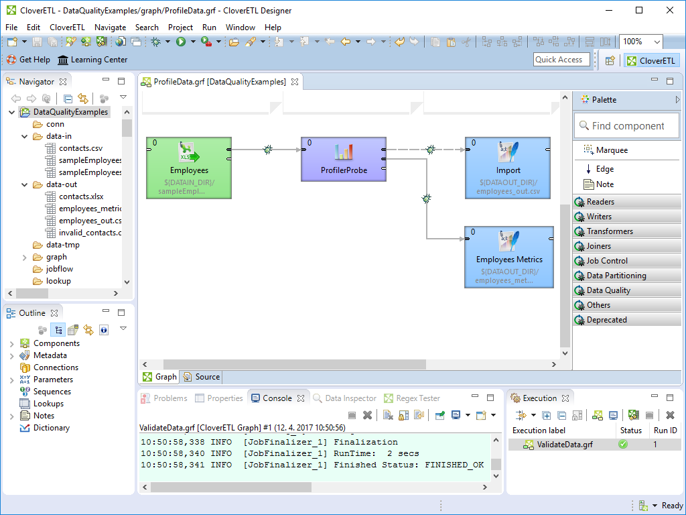Click the ProfilerProbe component icon
686x515 pixels.
(344, 152)
